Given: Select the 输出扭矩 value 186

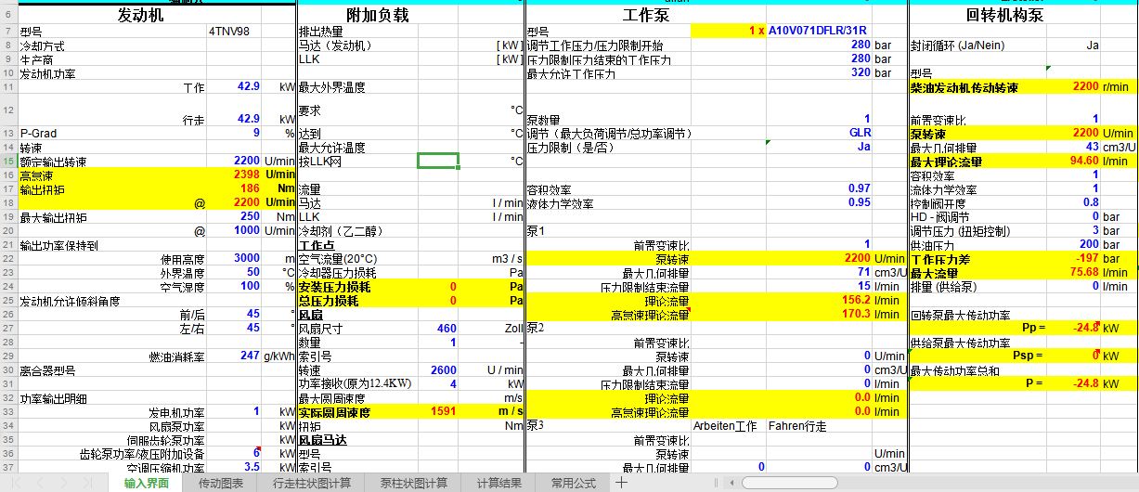Looking at the screenshot, I should tap(234, 188).
